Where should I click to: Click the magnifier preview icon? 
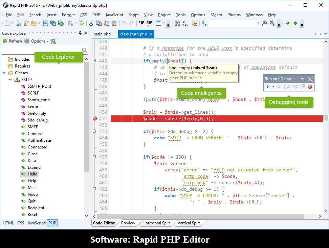[70, 23]
